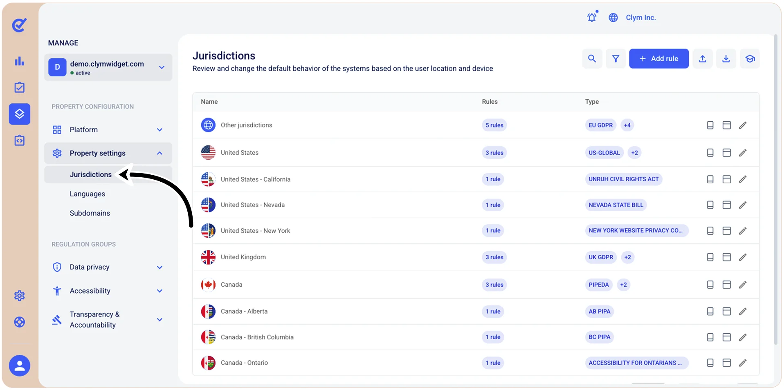Click the BC PIPA tag
Screen dimensions: 784x390
(599, 337)
